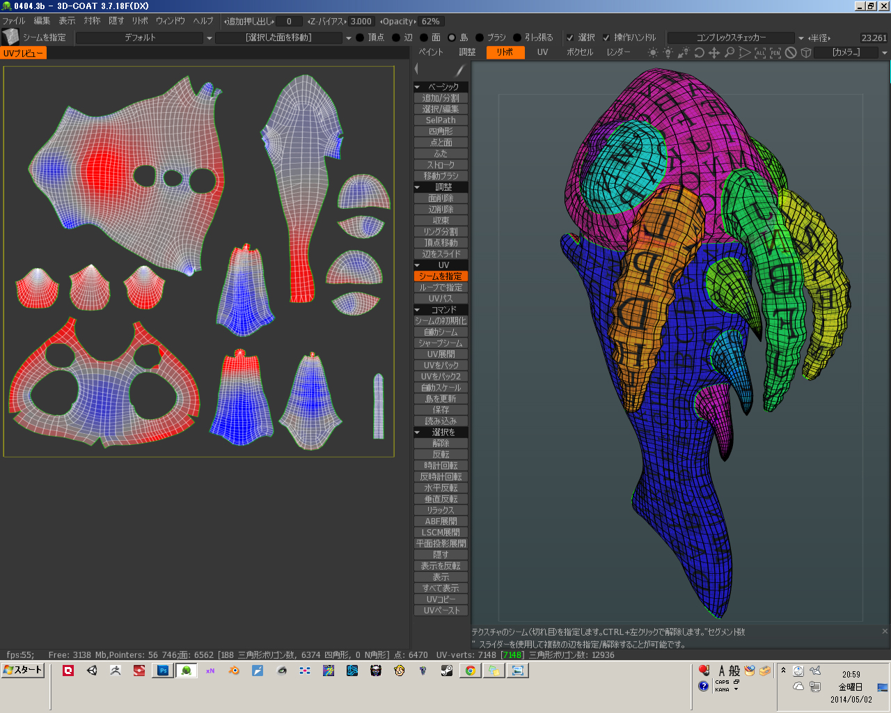Switch to the ペイント room tab
Image resolution: width=891 pixels, height=713 pixels.
pos(431,52)
